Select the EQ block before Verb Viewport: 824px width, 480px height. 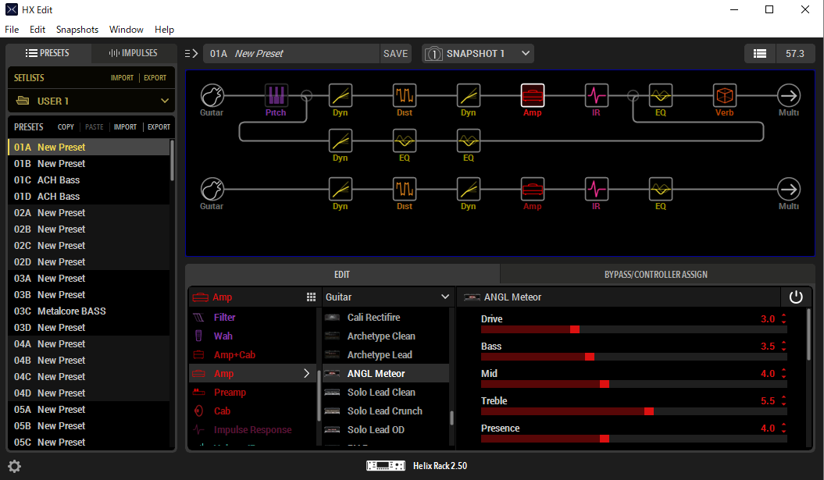[x=661, y=95]
